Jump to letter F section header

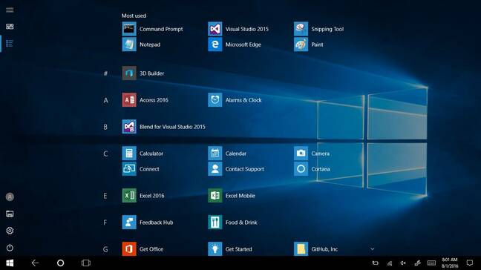coord(105,223)
